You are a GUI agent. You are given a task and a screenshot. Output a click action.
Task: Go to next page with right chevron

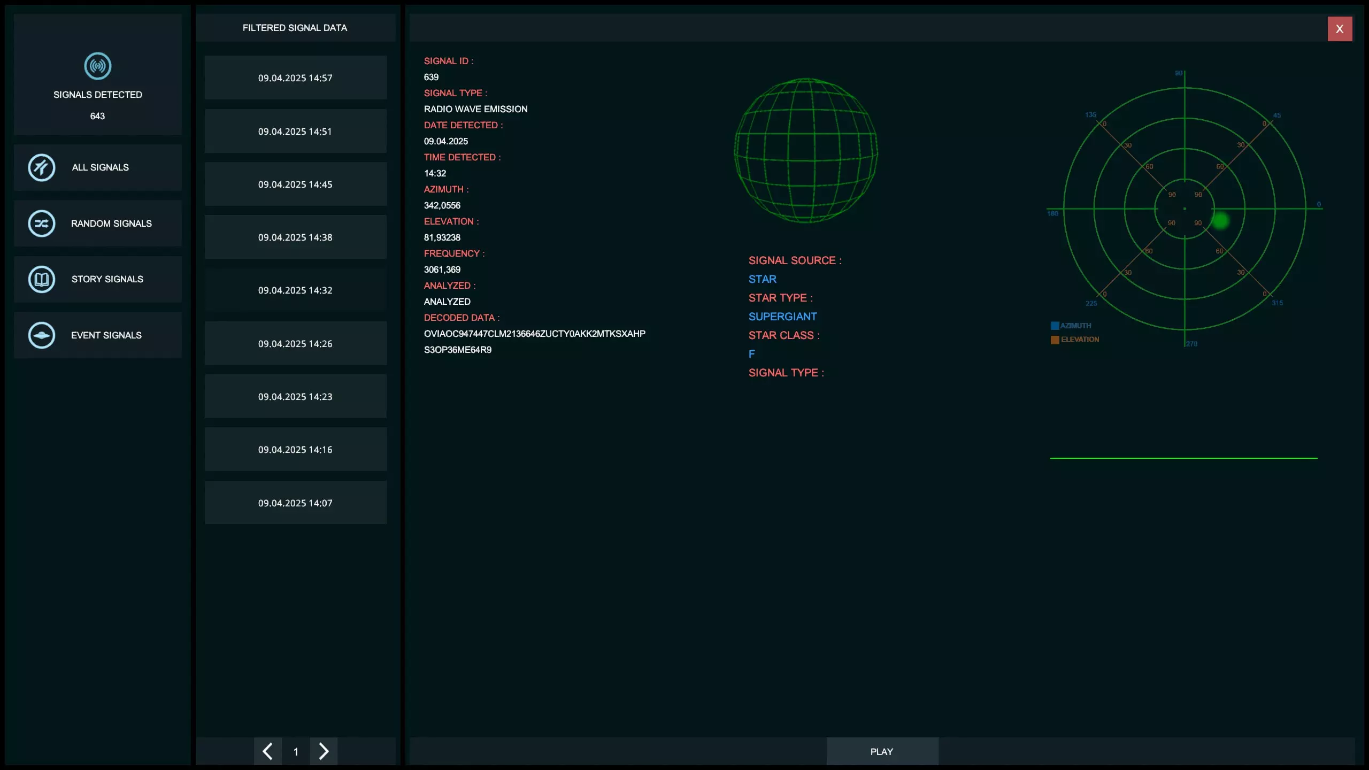coord(324,751)
